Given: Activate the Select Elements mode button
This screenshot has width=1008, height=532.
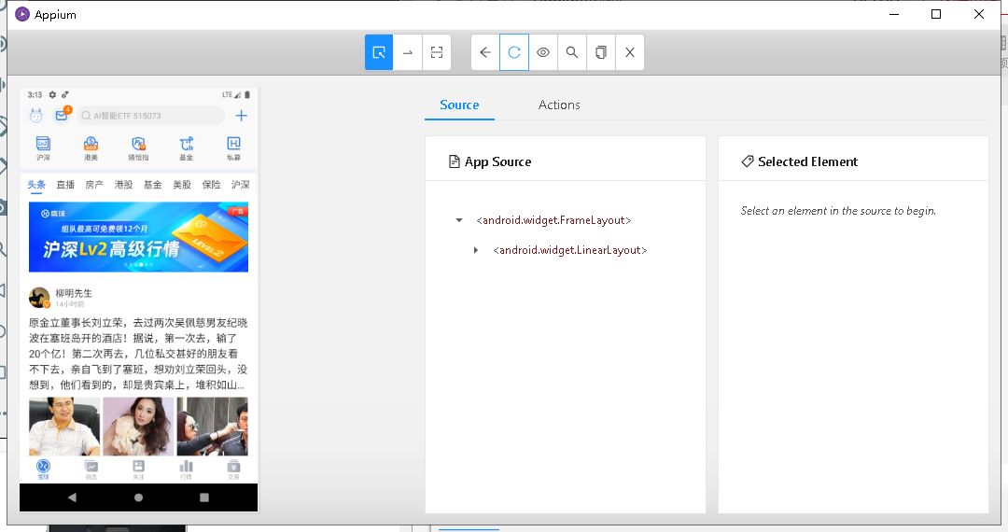Looking at the screenshot, I should (x=379, y=52).
